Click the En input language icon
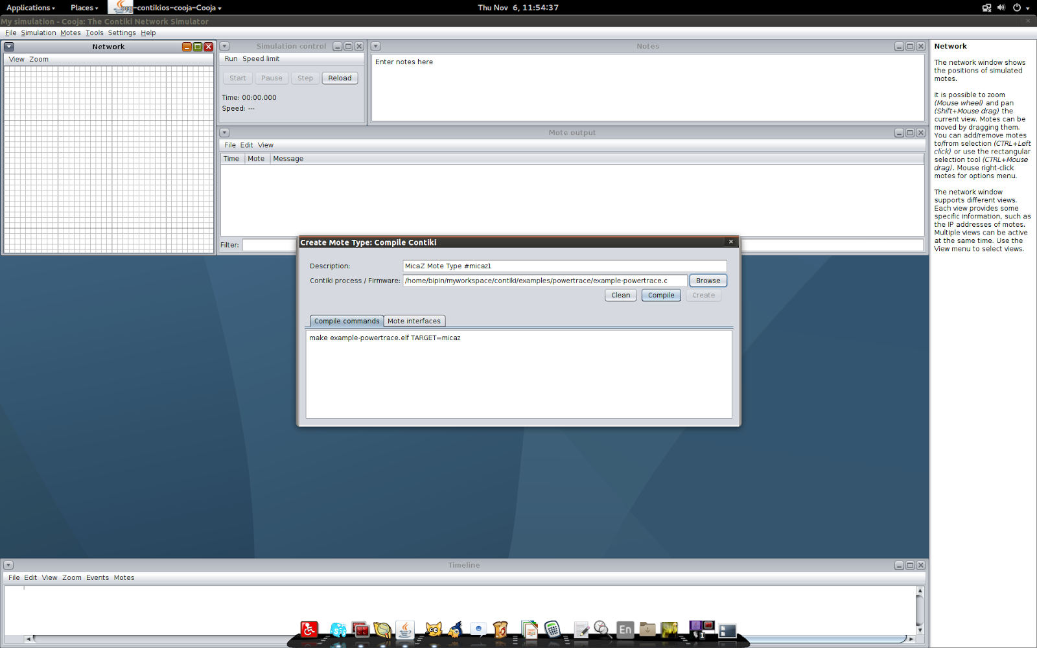The width and height of the screenshot is (1037, 648). (x=625, y=629)
